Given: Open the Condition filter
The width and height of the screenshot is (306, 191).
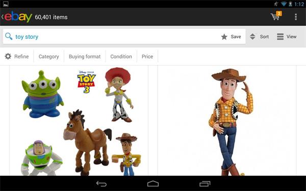Looking at the screenshot, I should [121, 57].
